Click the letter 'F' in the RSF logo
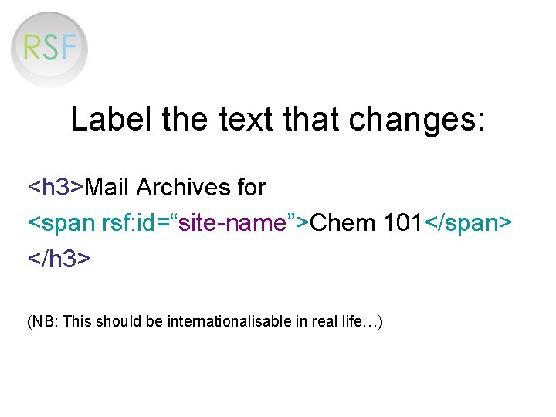This screenshot has width=556, height=417. (x=68, y=47)
